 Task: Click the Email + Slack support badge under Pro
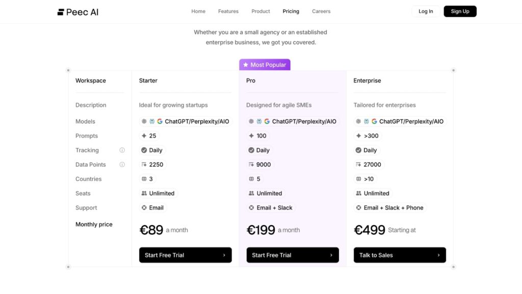coord(271,207)
